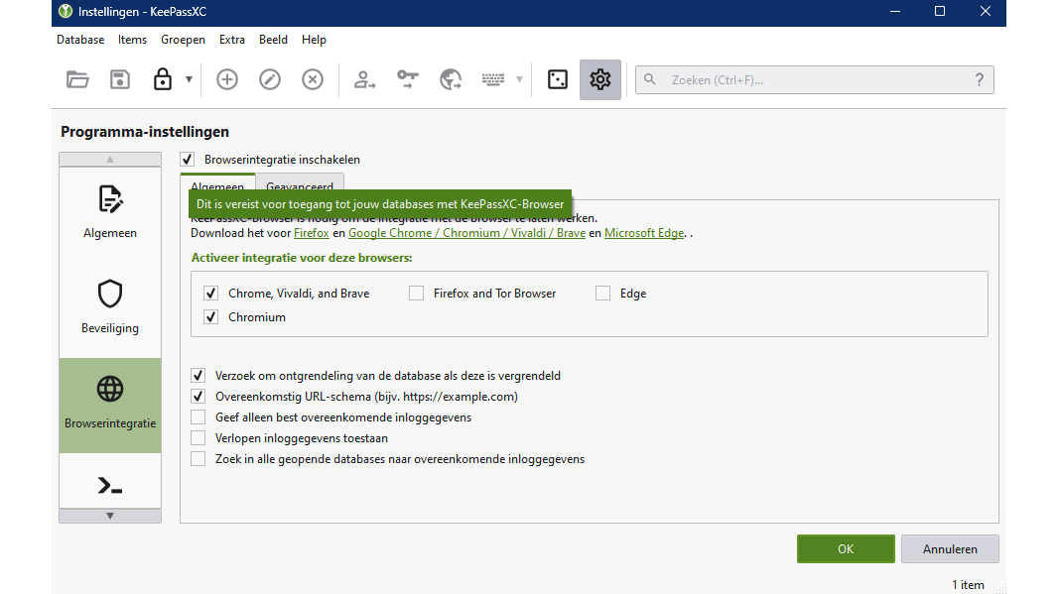Select Algemeen settings category in sidebar
Screen dimensions: 1057x594
tap(110, 212)
